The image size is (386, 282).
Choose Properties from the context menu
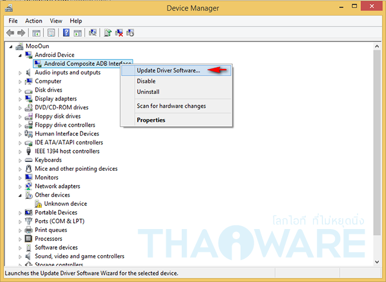[x=176, y=120]
